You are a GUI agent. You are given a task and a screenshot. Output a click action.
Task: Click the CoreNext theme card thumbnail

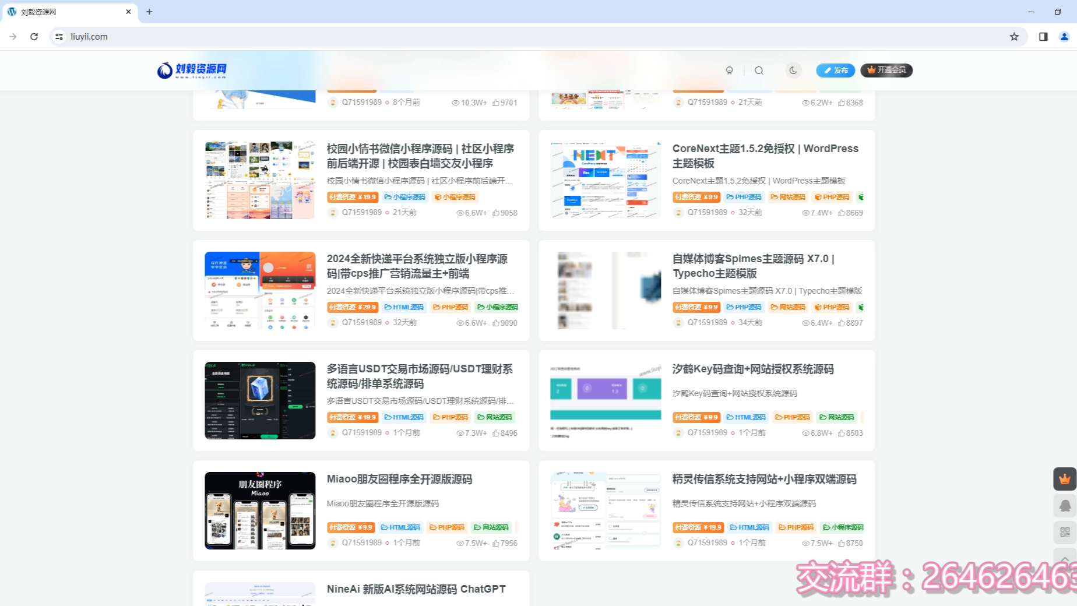[606, 180]
